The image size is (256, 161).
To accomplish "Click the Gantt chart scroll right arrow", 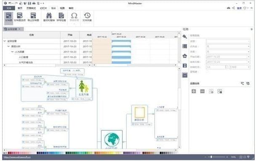I will click(176, 65).
